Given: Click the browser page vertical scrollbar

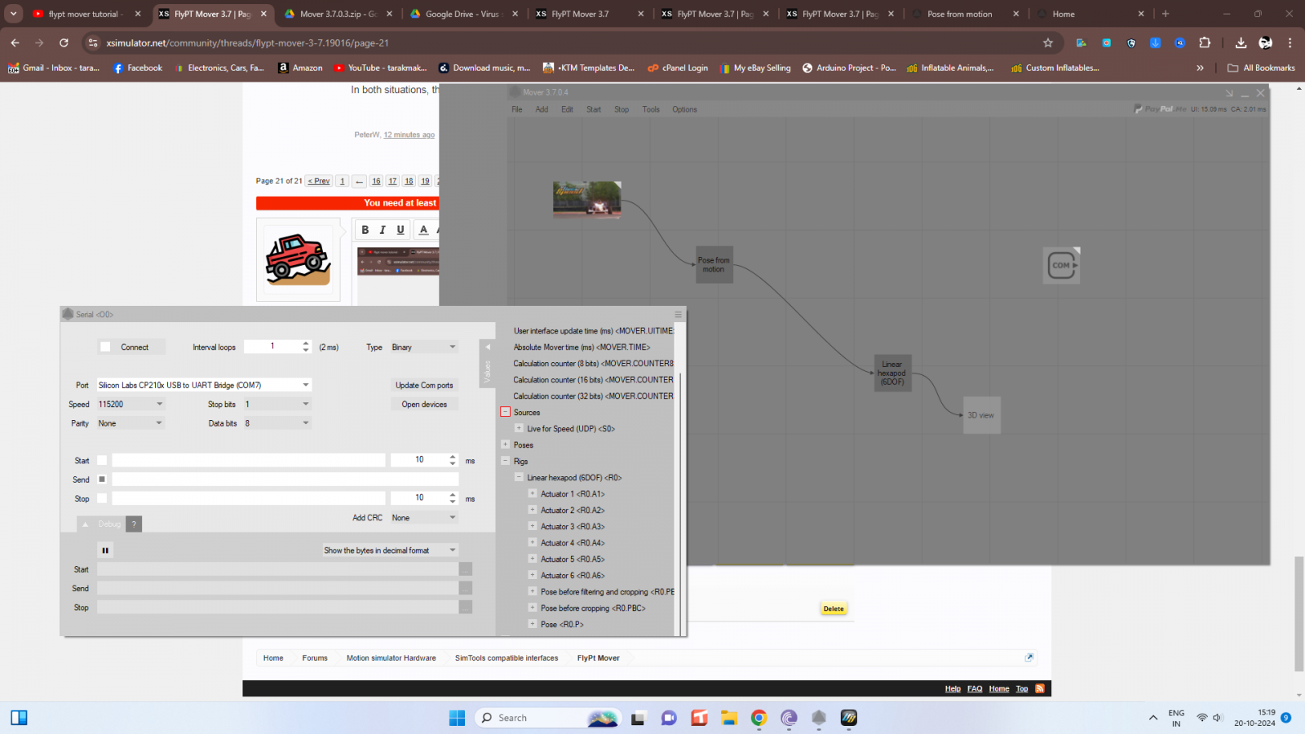Looking at the screenshot, I should 1298,613.
